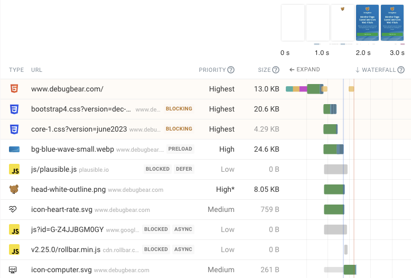Click the URL column header
The image size is (411, 278).
(36, 70)
